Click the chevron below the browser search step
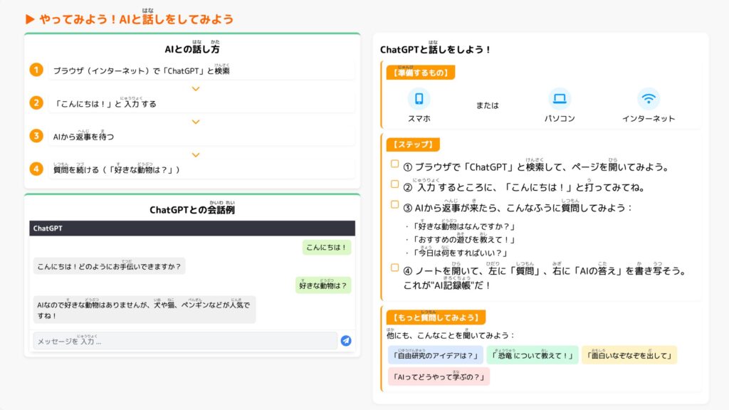This screenshot has height=410, width=729. pos(196,89)
